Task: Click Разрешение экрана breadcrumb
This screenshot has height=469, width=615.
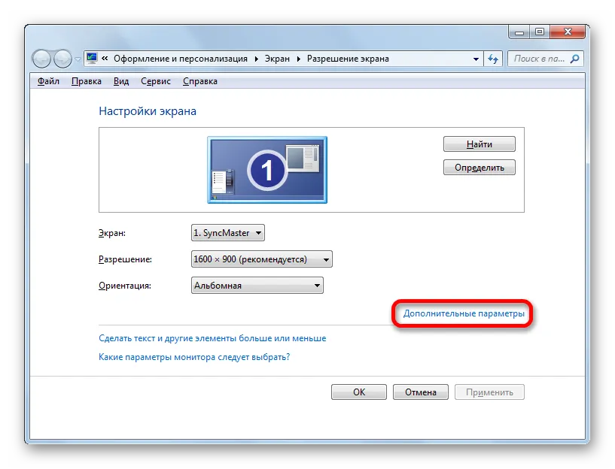Action: click(348, 59)
